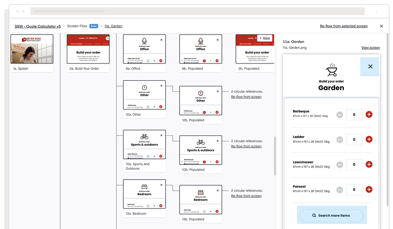The height and width of the screenshot is (229, 393).
Task: Increase Ladder quantity with plus button
Action: [369, 139]
